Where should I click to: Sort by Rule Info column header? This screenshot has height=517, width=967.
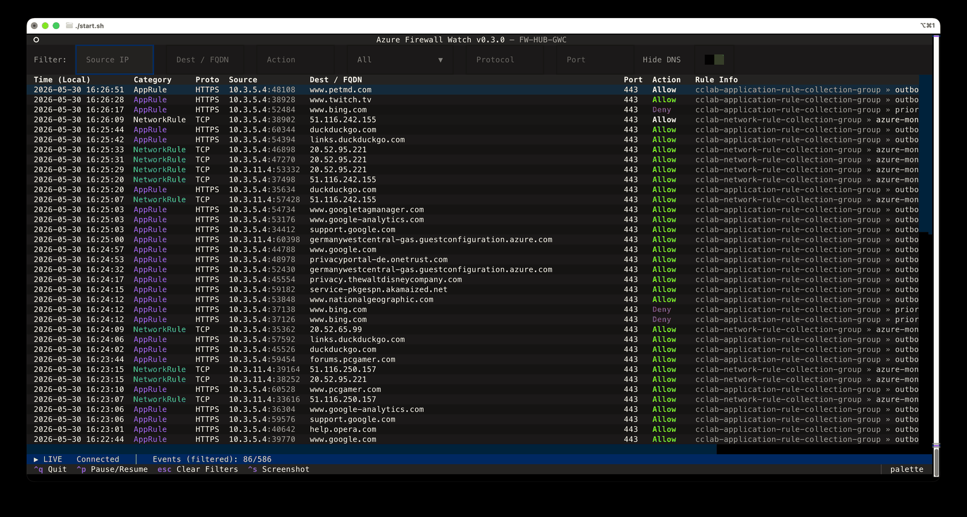coord(716,80)
